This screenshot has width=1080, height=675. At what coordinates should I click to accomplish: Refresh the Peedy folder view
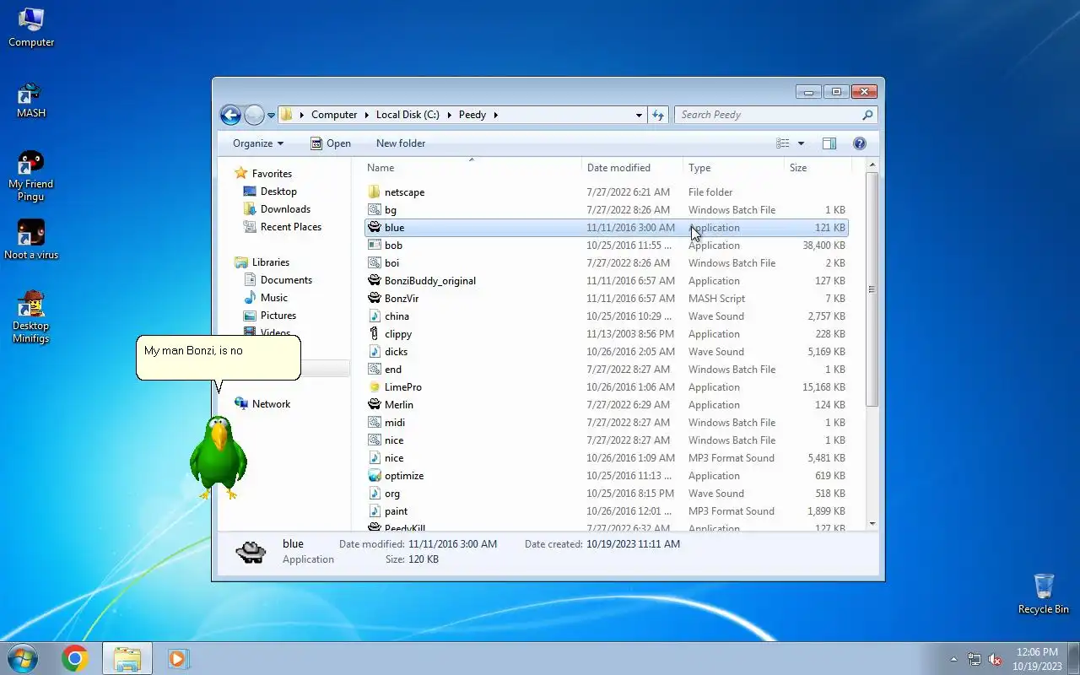658,115
